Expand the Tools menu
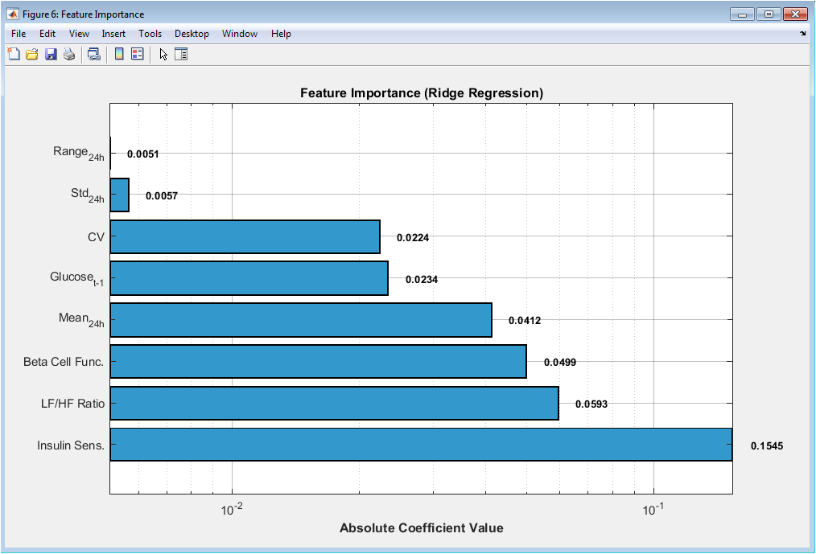The image size is (816, 554). [150, 34]
